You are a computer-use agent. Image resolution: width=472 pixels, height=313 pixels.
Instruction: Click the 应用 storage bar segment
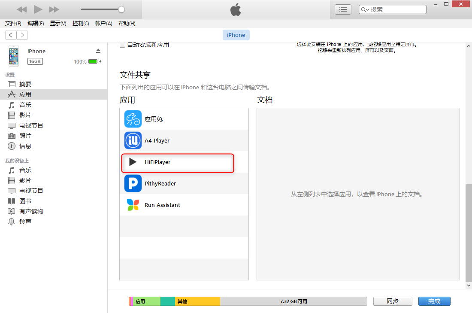(147, 301)
